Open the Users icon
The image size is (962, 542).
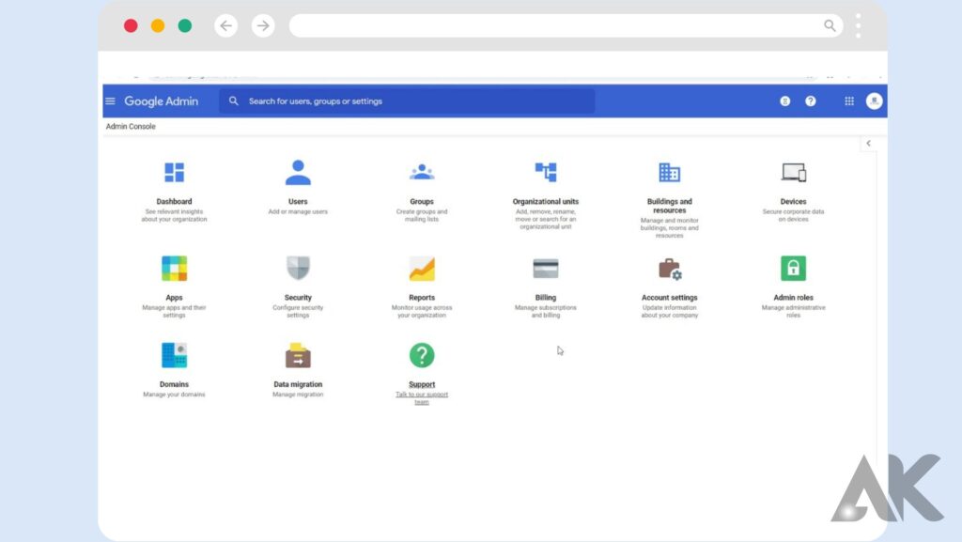click(298, 172)
